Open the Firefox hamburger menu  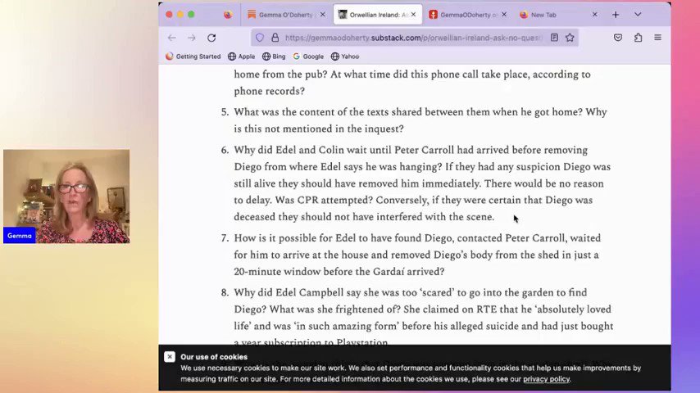657,38
